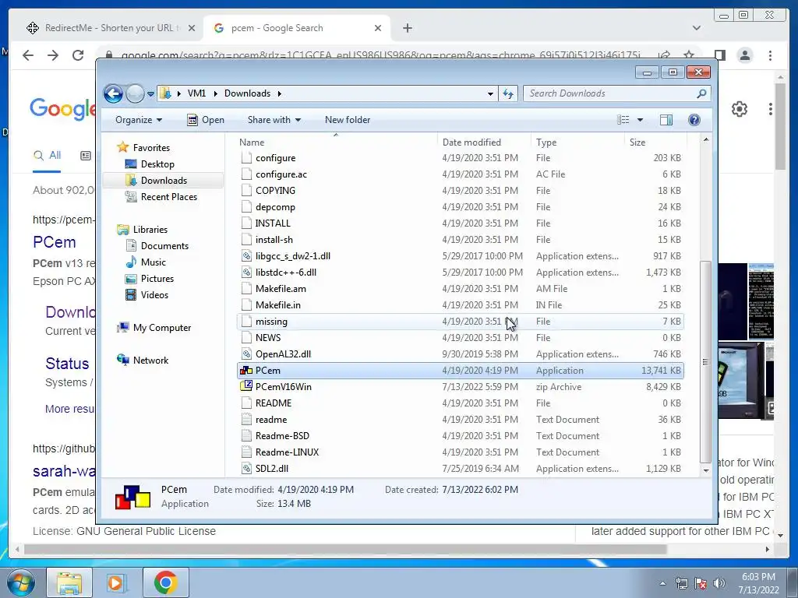Click the volume icon in system tray
Screen dimensions: 798x598
coord(719,582)
